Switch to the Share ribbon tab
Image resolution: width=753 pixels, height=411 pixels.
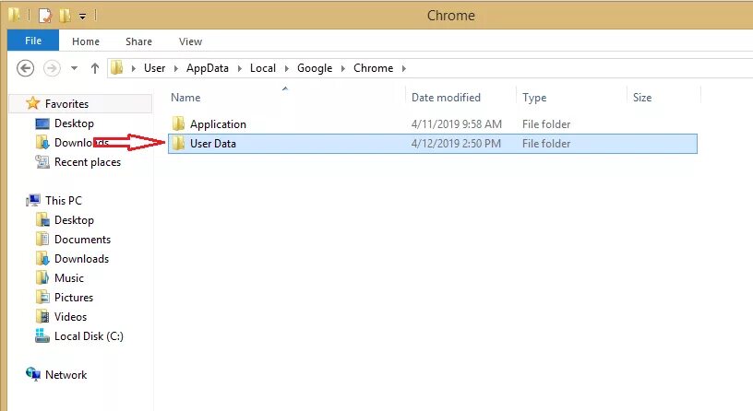tap(138, 41)
